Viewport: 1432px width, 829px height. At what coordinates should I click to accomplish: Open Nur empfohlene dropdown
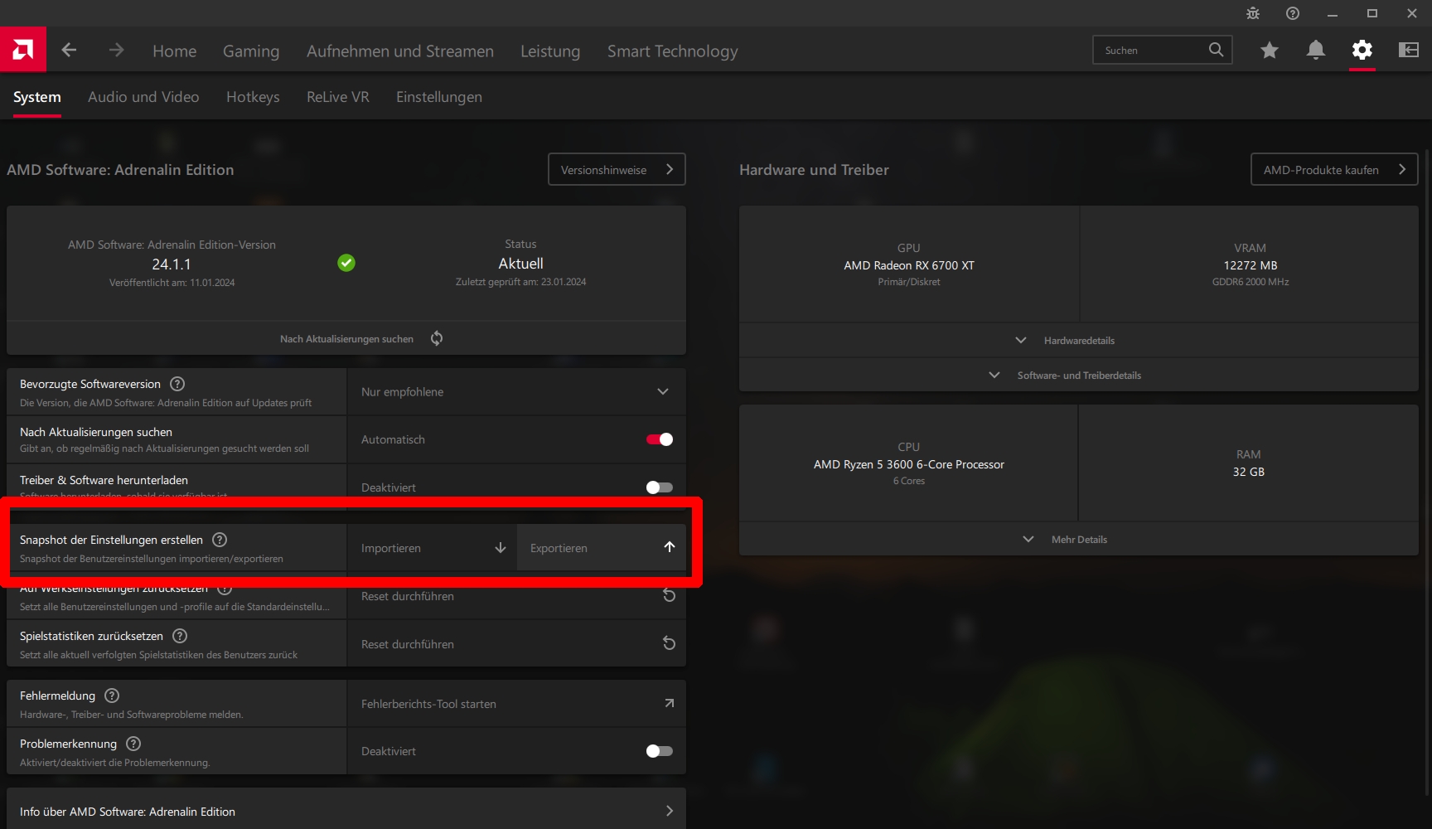click(x=516, y=391)
